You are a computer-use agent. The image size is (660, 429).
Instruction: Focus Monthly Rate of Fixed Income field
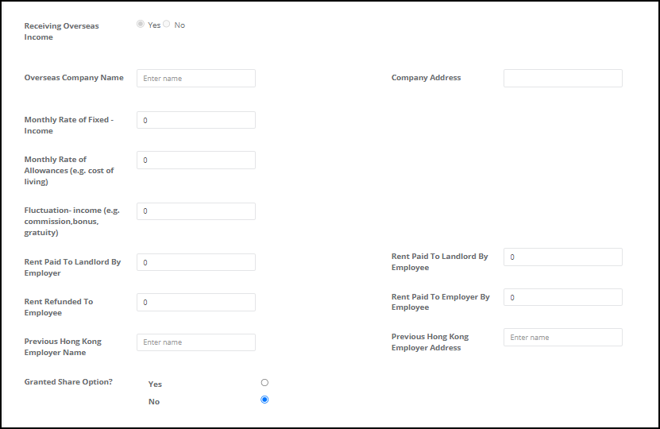coord(196,120)
